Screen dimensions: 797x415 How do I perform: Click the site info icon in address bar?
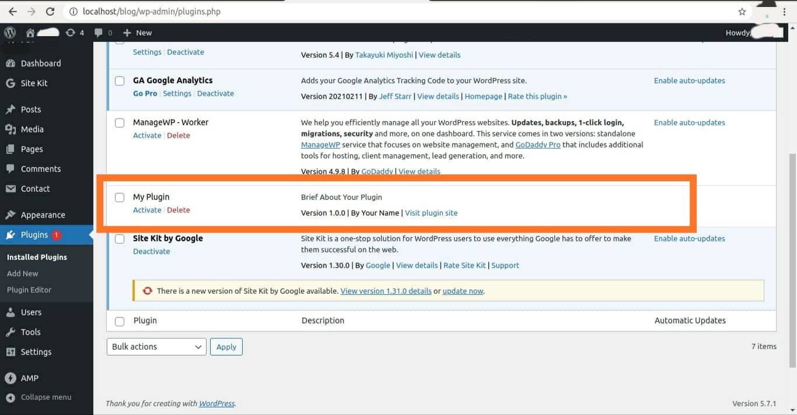click(73, 12)
